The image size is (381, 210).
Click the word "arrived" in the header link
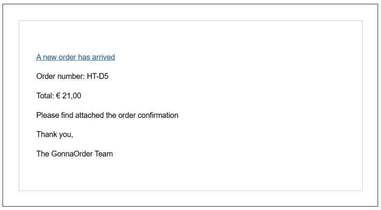(x=104, y=57)
